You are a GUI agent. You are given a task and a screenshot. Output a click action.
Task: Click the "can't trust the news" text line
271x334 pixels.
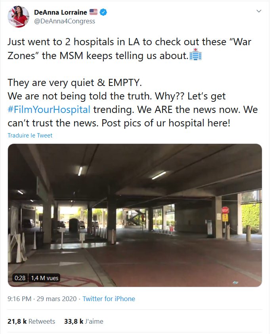pyautogui.click(x=119, y=123)
